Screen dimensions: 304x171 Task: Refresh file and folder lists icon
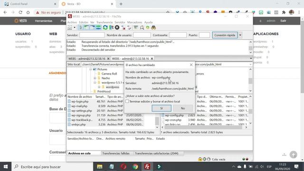105,28
